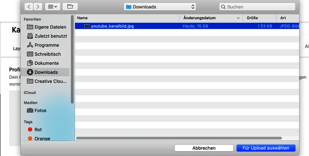Open the view options list dropdown

[52, 7]
